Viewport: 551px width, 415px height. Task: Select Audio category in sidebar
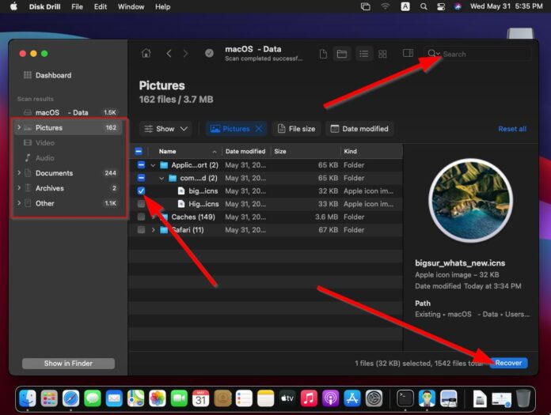(70, 158)
